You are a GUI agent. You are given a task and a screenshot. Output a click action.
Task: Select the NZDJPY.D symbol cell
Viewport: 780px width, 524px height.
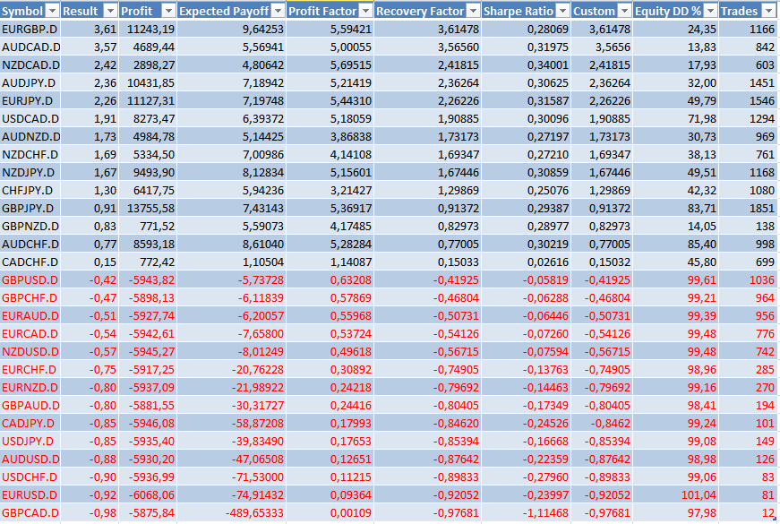click(30, 173)
